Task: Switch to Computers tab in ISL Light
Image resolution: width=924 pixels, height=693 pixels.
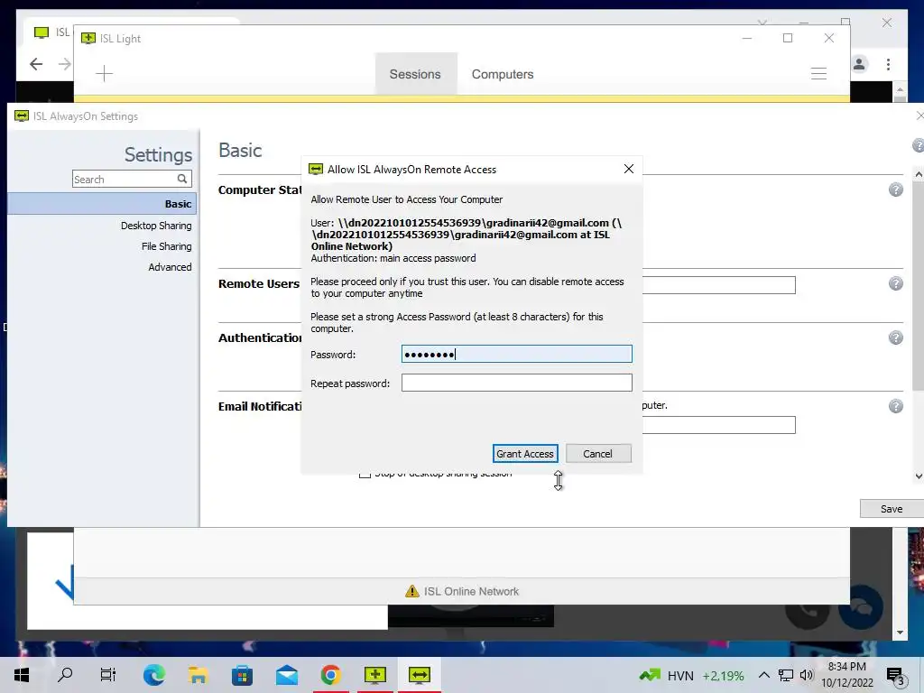Action: (503, 74)
